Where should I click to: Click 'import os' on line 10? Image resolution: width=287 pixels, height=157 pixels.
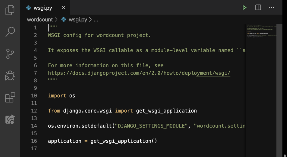point(61,96)
